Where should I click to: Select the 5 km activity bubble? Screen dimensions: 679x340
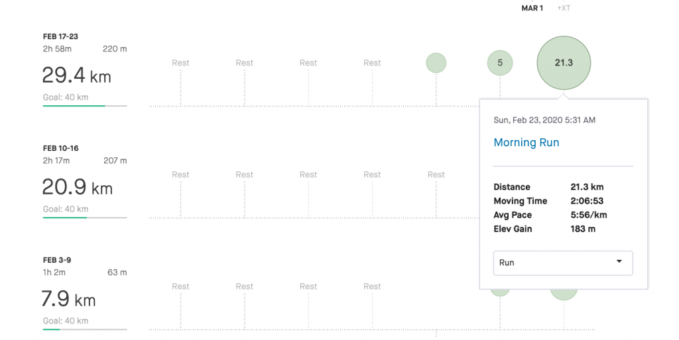(x=500, y=63)
